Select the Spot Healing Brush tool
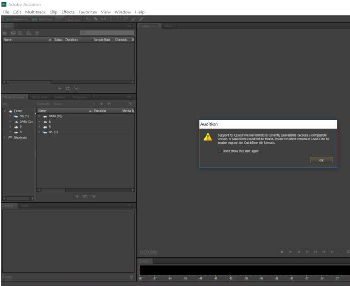This screenshot has height=286, width=350. click(x=141, y=19)
